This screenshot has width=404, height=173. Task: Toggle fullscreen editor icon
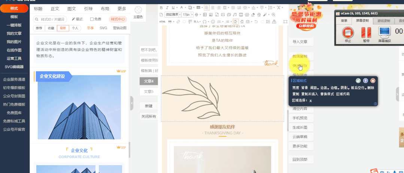pos(285,22)
